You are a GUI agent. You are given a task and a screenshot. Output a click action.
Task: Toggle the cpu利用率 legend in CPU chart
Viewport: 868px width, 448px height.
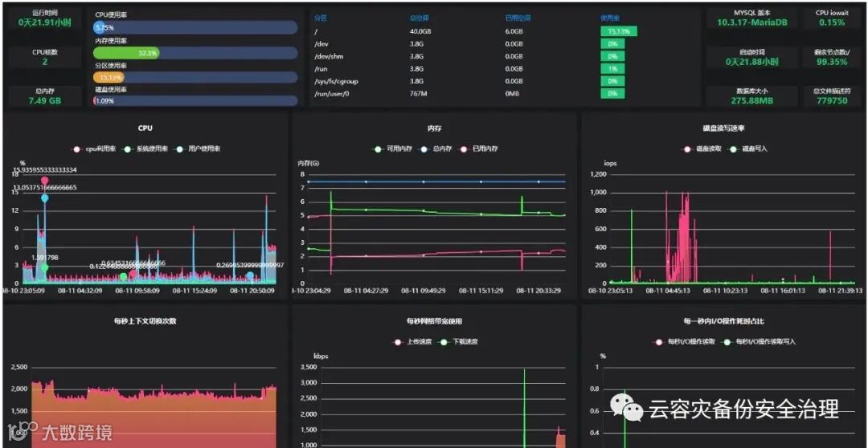pos(95,149)
